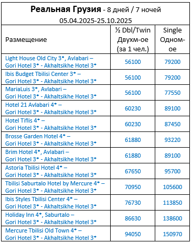
Task: Click the date range 05.04.2025-25.10.2025
Action: pyautogui.click(x=95, y=20)
